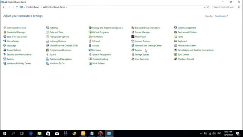Open the User Accounts link

pyautogui.click(x=142, y=59)
